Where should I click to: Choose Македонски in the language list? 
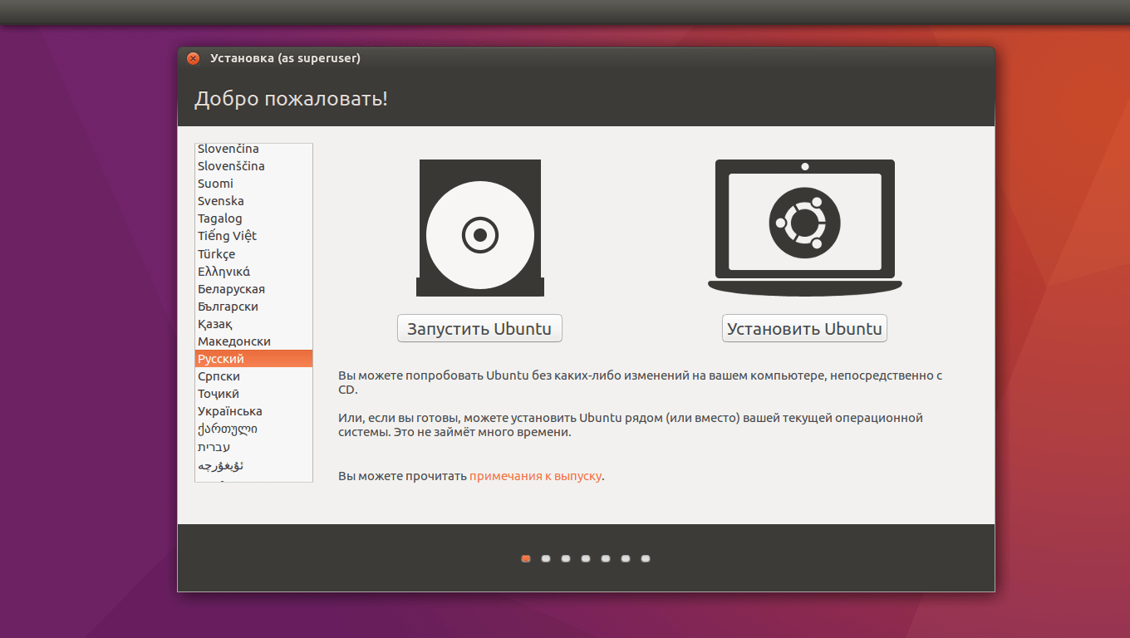point(253,341)
